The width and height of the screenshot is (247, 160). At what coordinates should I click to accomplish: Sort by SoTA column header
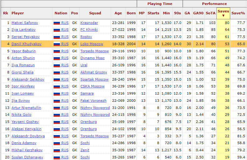click(211, 13)
